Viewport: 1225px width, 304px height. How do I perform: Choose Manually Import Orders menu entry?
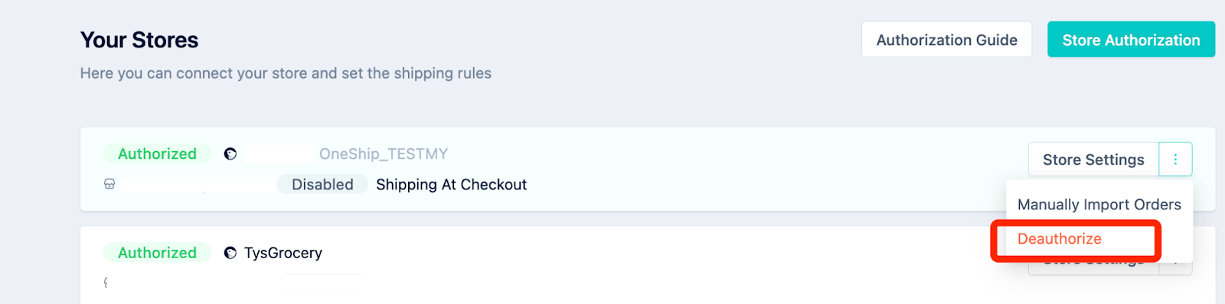point(1099,205)
